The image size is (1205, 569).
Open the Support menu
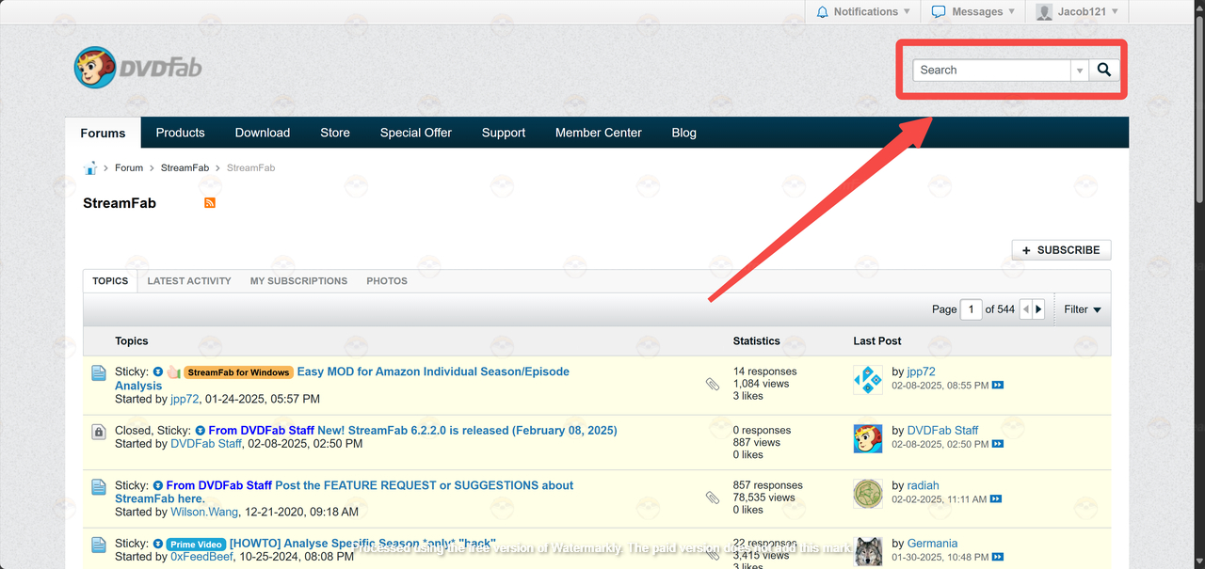[504, 133]
